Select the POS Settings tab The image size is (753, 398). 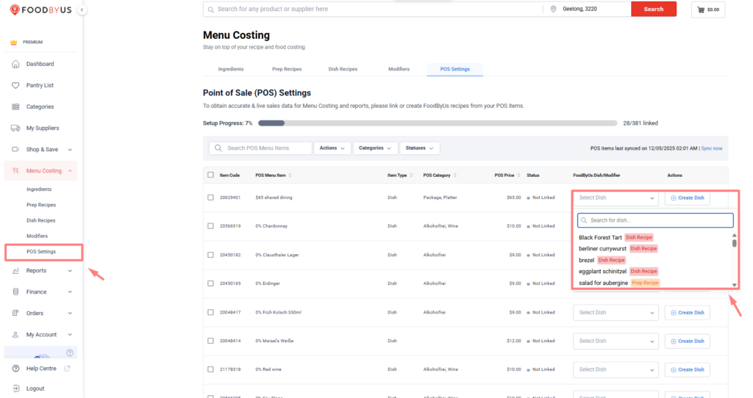click(x=454, y=69)
